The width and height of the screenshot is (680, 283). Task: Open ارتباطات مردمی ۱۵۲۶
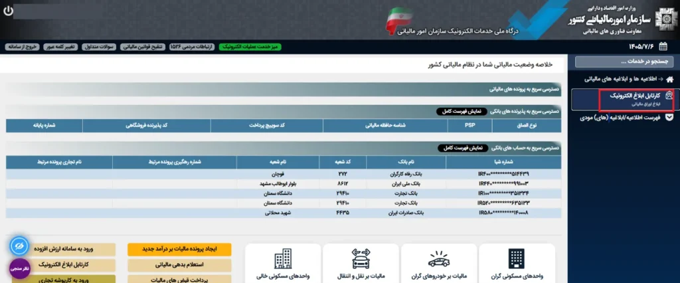point(192,47)
